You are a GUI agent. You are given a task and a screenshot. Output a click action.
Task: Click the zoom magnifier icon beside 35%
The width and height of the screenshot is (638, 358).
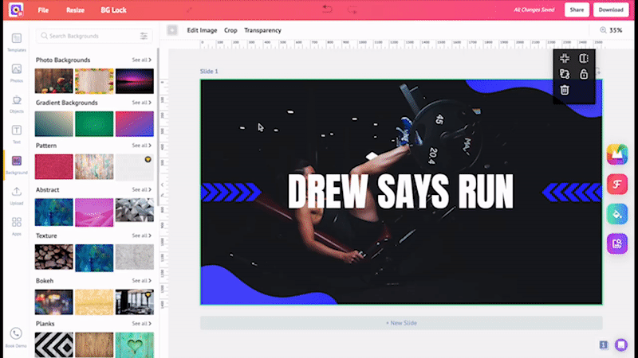pyautogui.click(x=603, y=30)
